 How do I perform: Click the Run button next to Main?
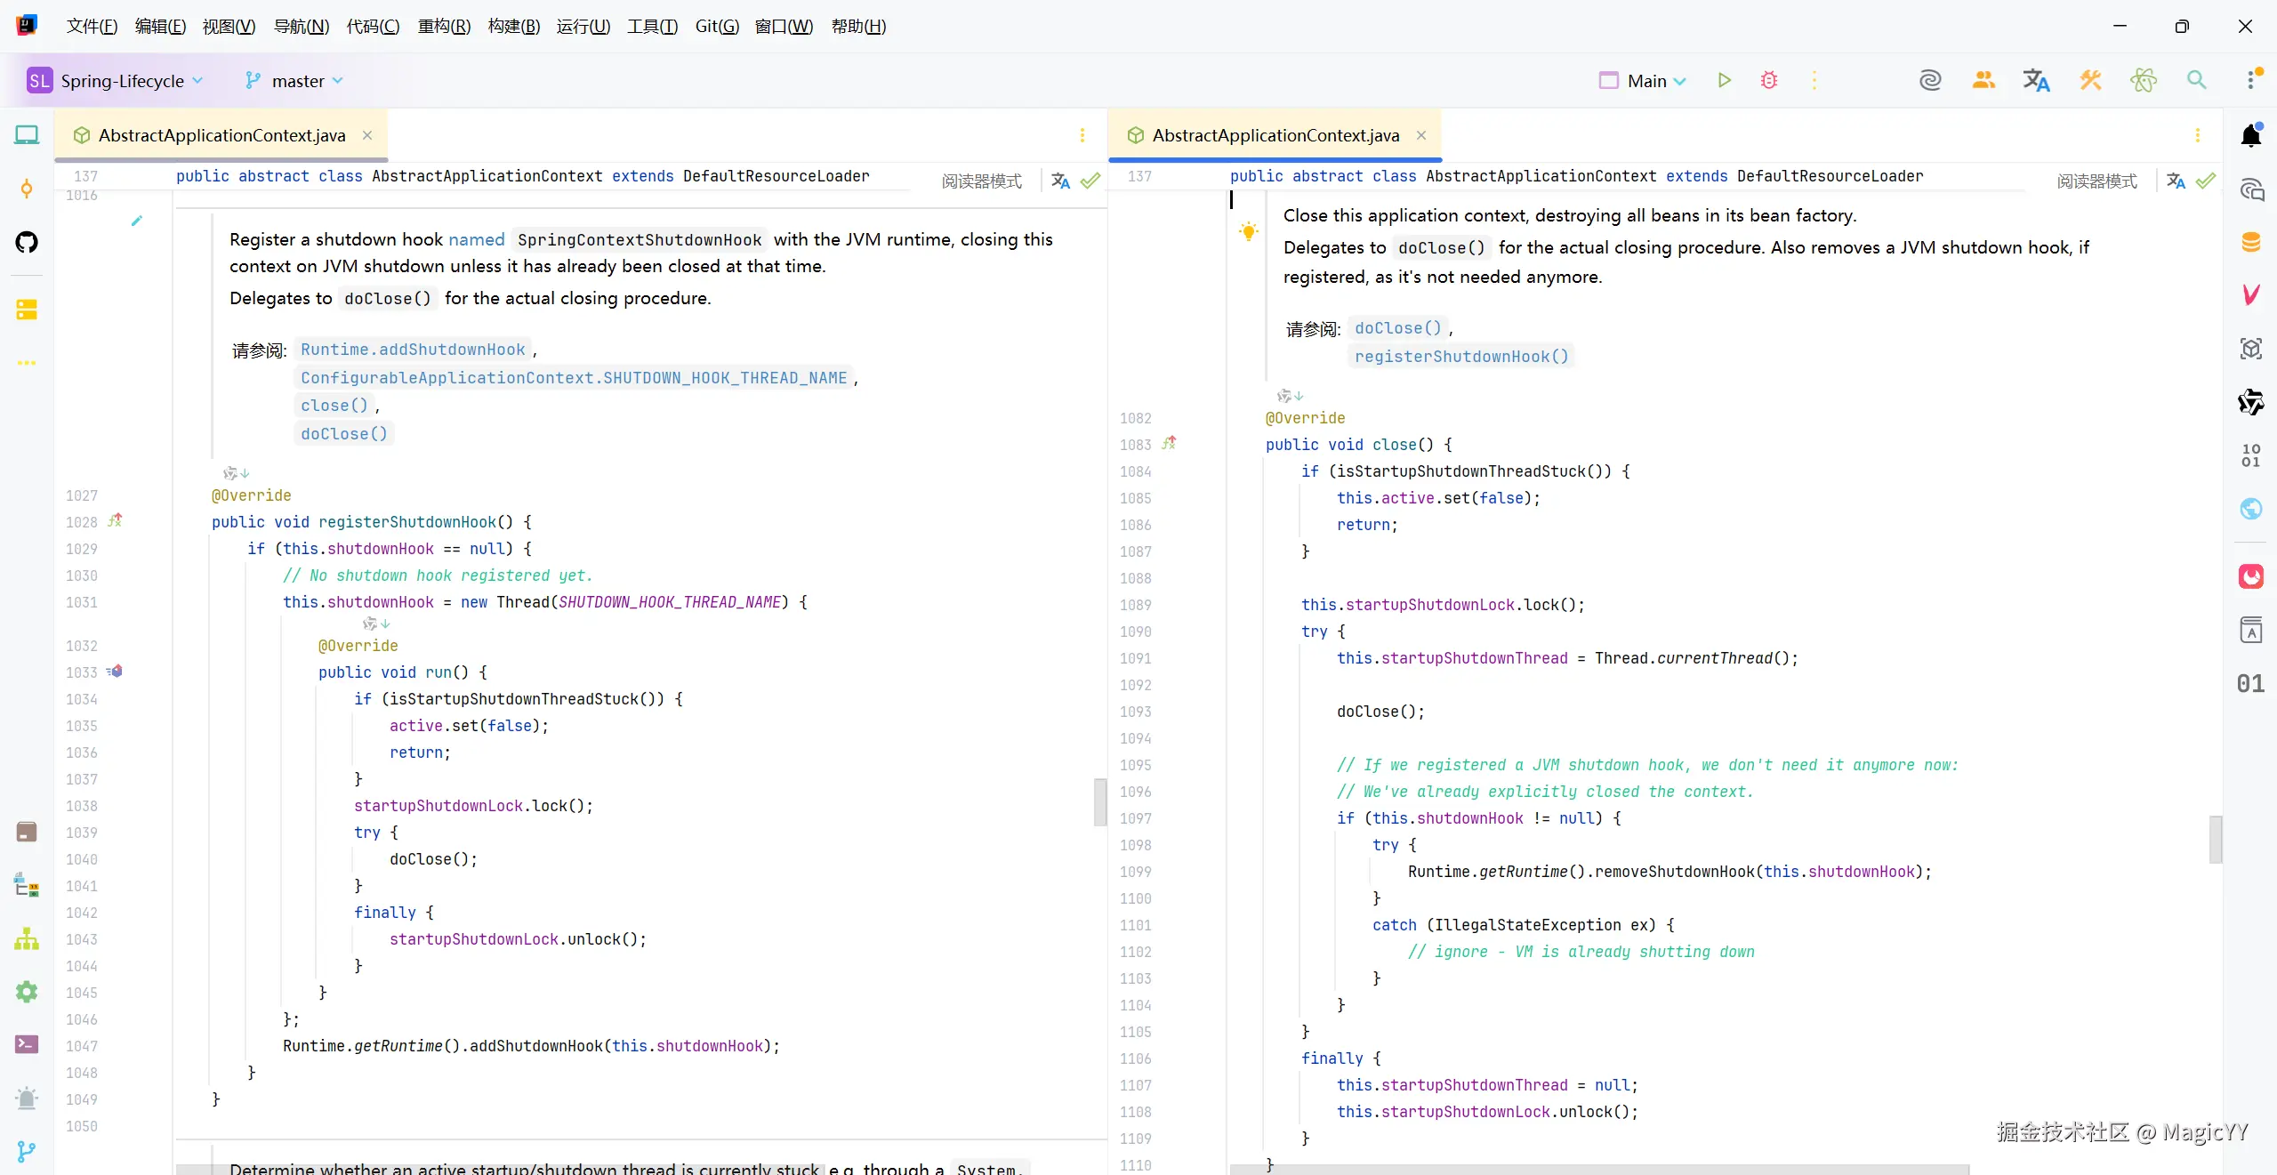1724,81
